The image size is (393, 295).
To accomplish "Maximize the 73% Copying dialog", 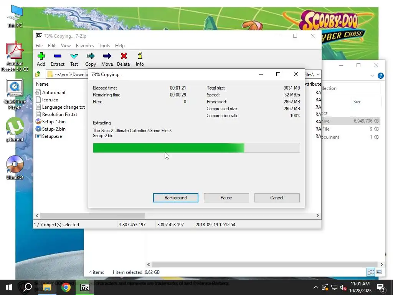I will (278, 74).
